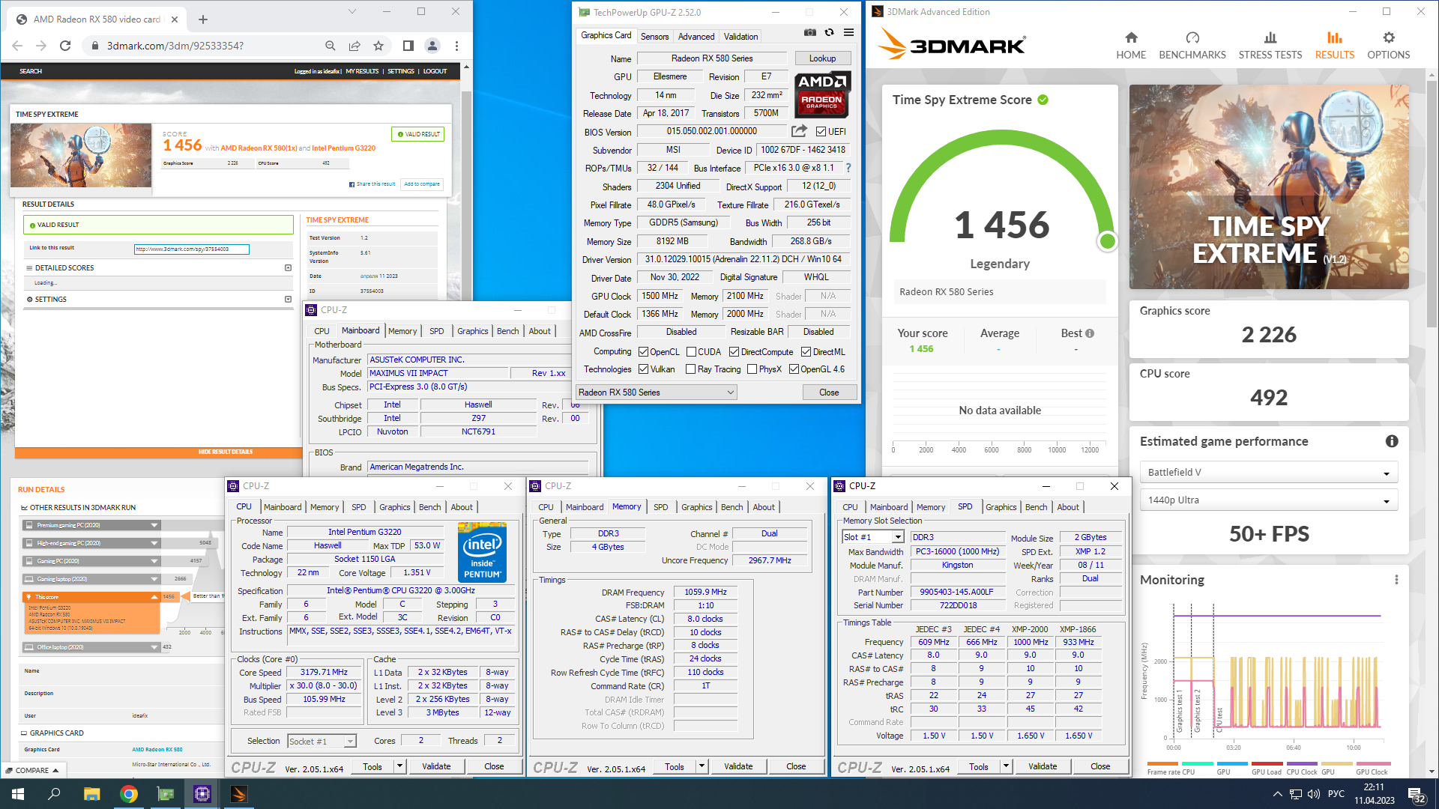Click info icon beside Best score
This screenshot has height=809, width=1439.
click(1090, 333)
